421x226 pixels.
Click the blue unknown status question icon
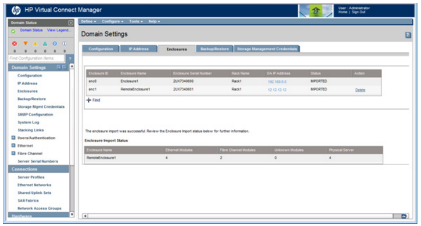pyautogui.click(x=55, y=43)
